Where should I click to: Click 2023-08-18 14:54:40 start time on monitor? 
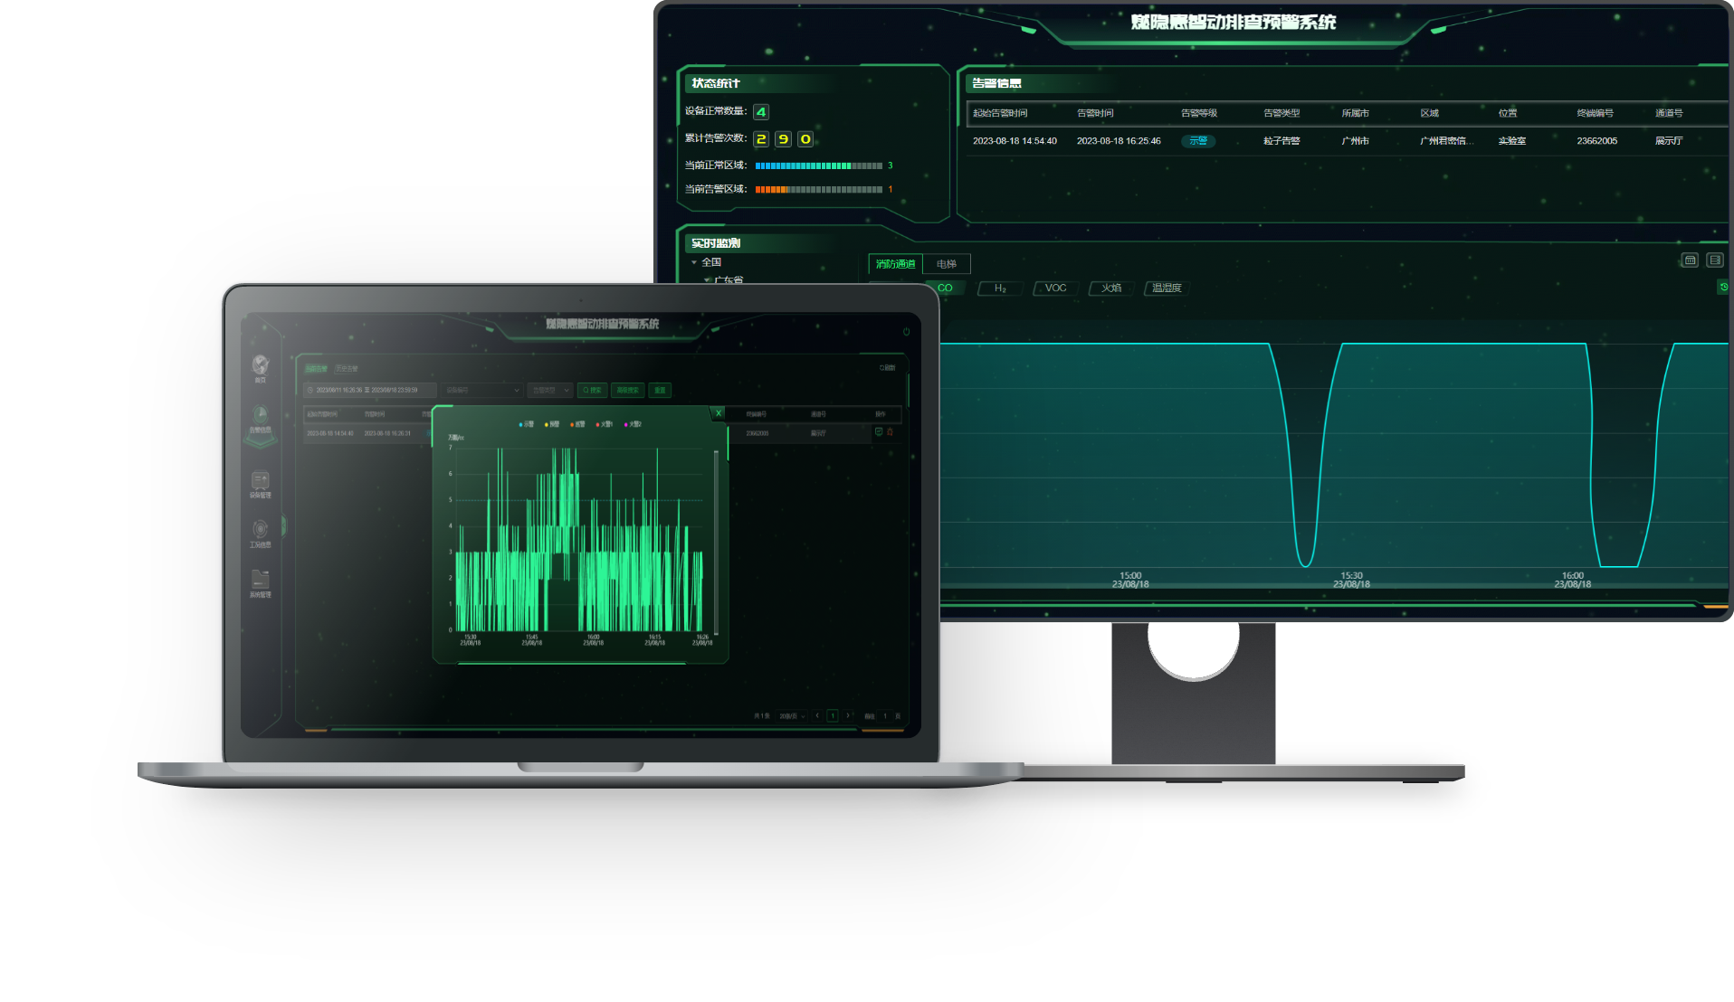[x=1015, y=141]
